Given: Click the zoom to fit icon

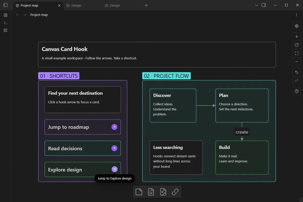Looking at the screenshot, I should coord(297,53).
